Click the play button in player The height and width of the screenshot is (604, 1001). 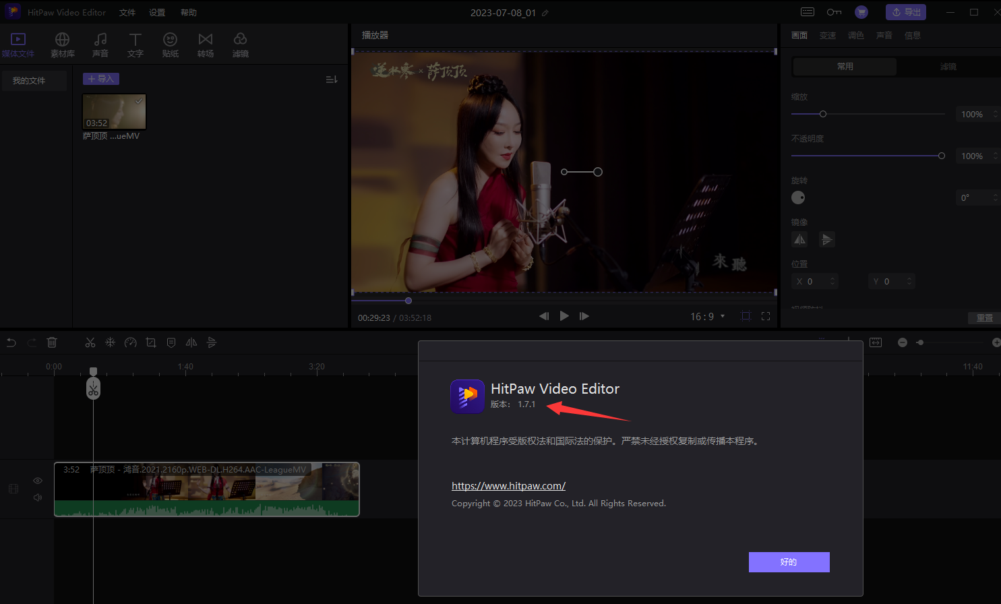click(x=564, y=315)
